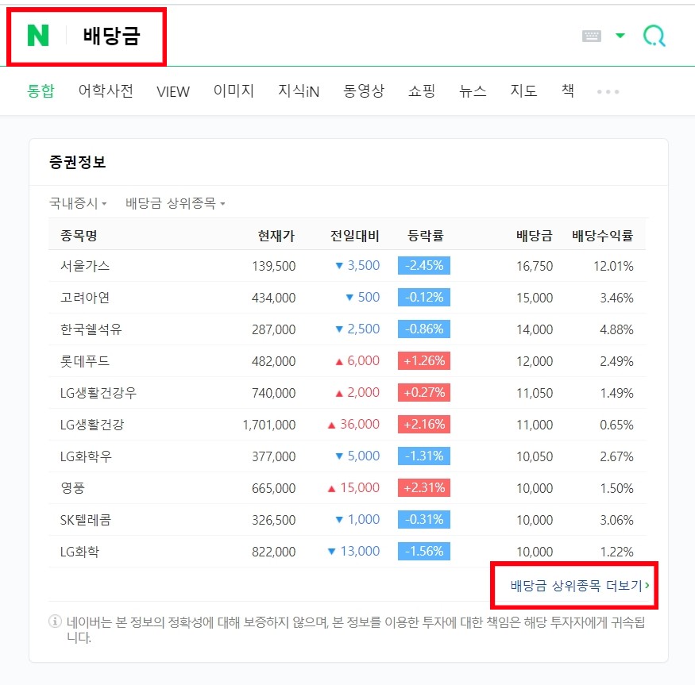The width and height of the screenshot is (695, 685).
Task: Click the 전일대비 column header
Action: pyautogui.click(x=355, y=235)
